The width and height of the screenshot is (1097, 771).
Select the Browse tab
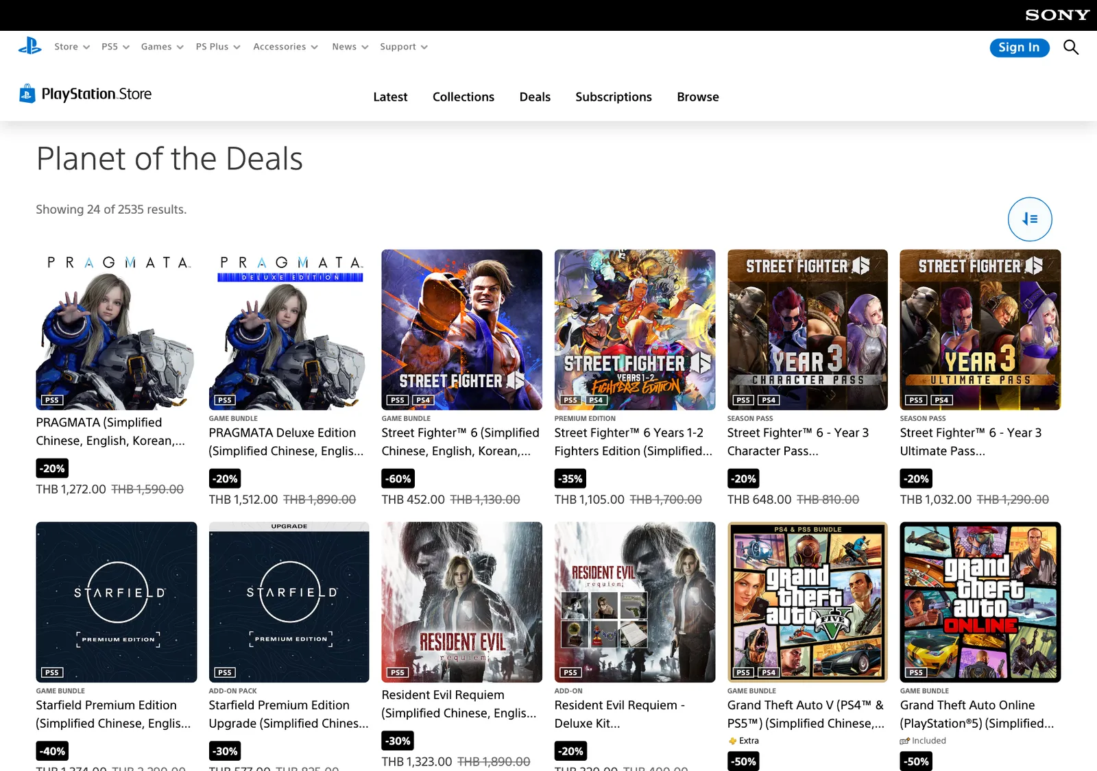(698, 97)
